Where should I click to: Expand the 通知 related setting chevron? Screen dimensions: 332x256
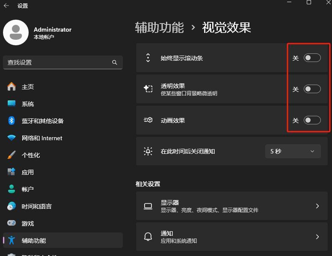click(x=317, y=237)
